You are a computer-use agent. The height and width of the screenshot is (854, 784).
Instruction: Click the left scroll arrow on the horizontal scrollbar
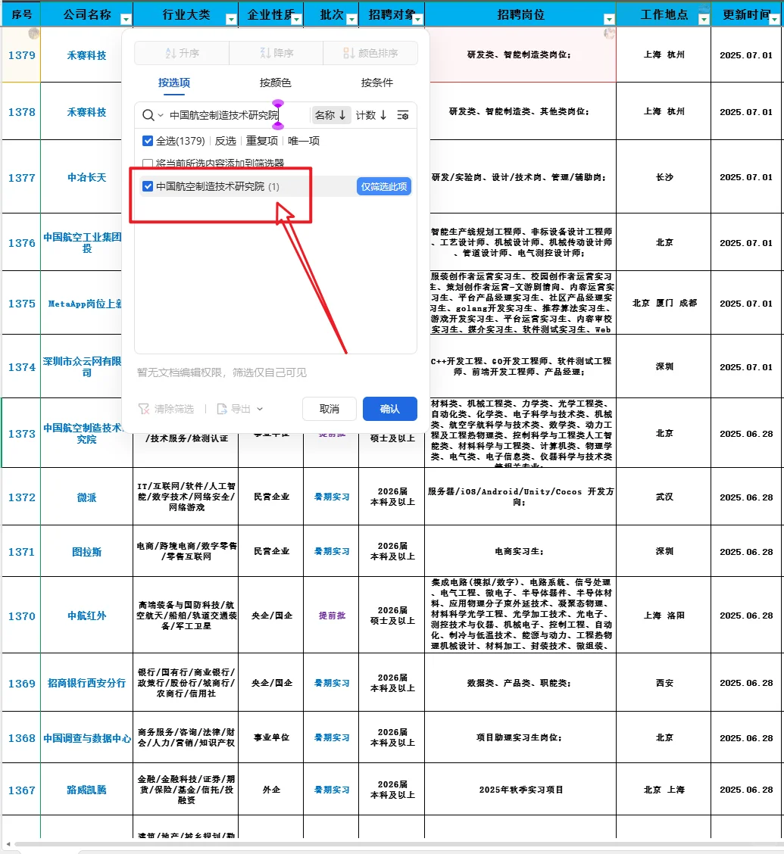(x=8, y=844)
